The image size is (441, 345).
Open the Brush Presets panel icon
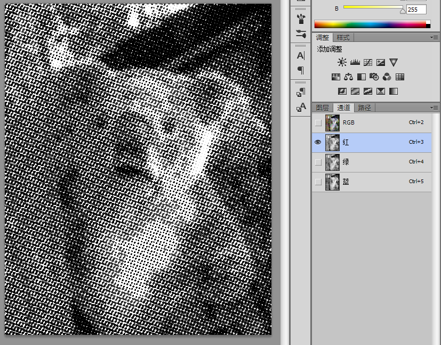(301, 34)
